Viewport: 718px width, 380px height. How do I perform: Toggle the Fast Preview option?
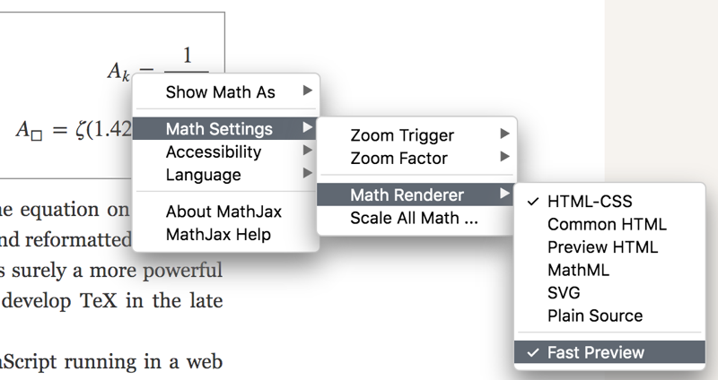click(x=595, y=352)
